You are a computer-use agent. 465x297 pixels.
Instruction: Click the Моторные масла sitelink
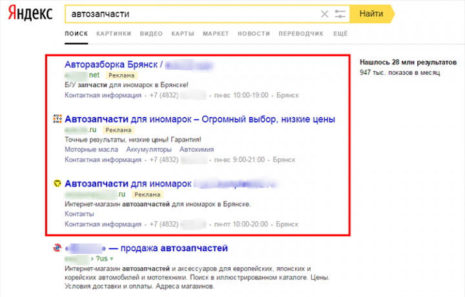pyautogui.click(x=91, y=149)
